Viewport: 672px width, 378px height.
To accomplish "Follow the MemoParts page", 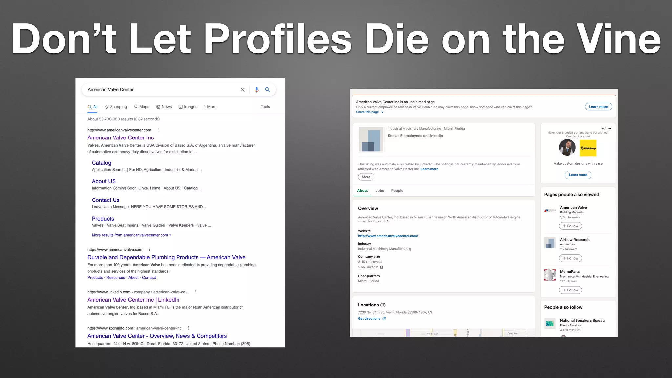I will tap(570, 290).
